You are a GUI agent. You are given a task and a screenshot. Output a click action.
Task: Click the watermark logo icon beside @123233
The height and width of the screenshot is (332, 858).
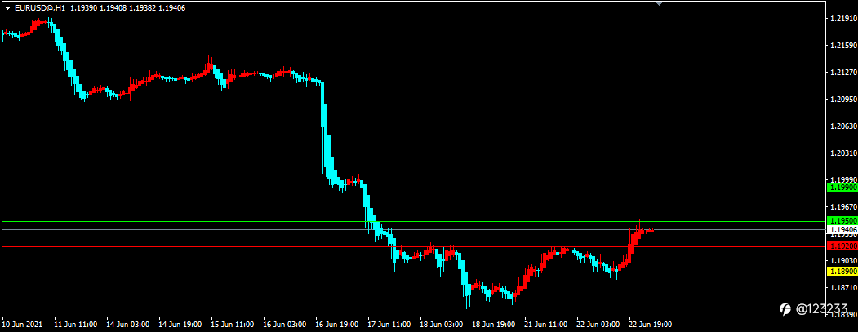coord(785,309)
